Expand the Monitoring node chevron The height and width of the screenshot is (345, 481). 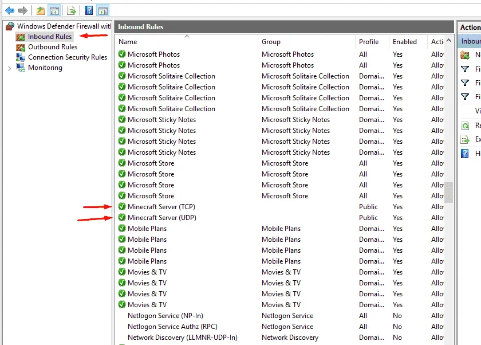(x=10, y=68)
